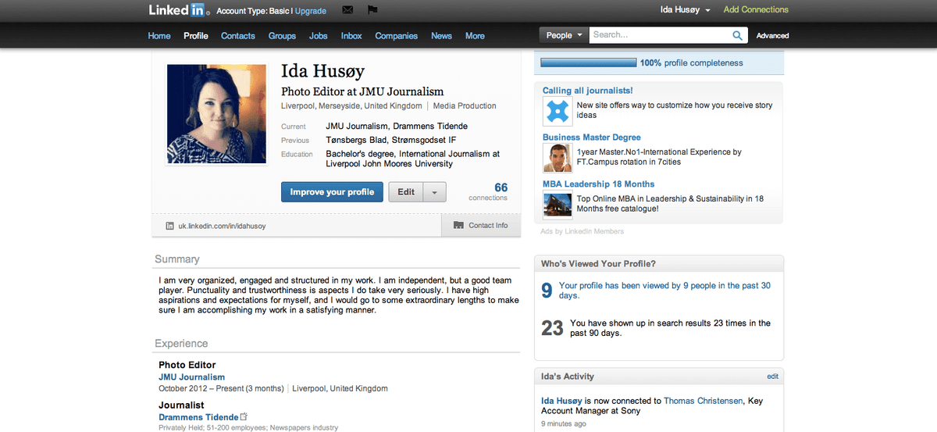Click the Add Connections link

[755, 10]
